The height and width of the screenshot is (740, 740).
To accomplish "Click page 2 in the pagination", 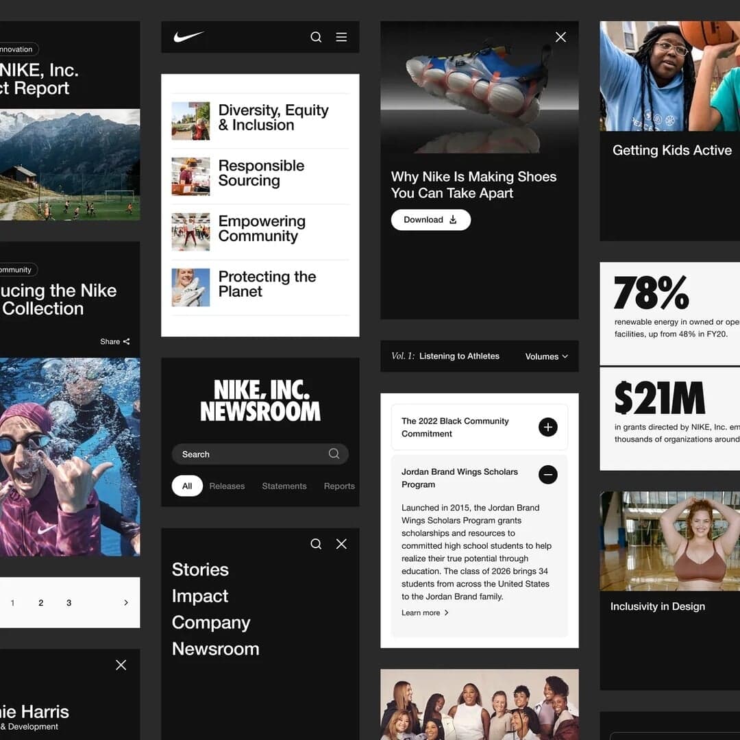I will 40,602.
